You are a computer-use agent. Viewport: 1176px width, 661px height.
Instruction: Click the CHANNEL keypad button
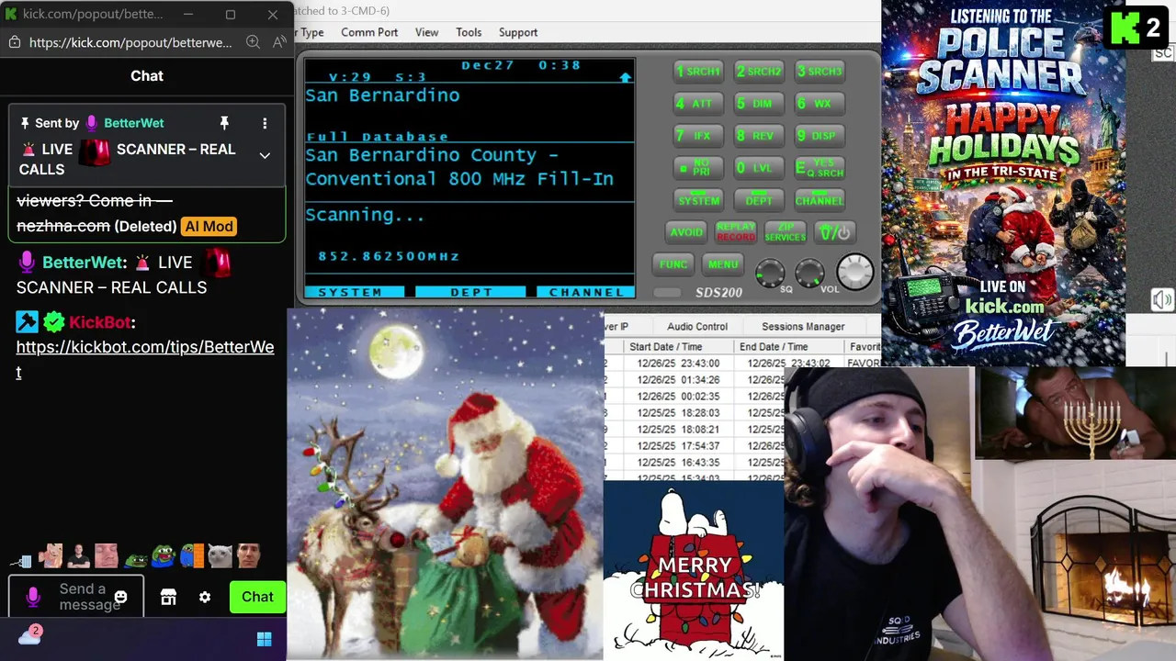pos(820,200)
